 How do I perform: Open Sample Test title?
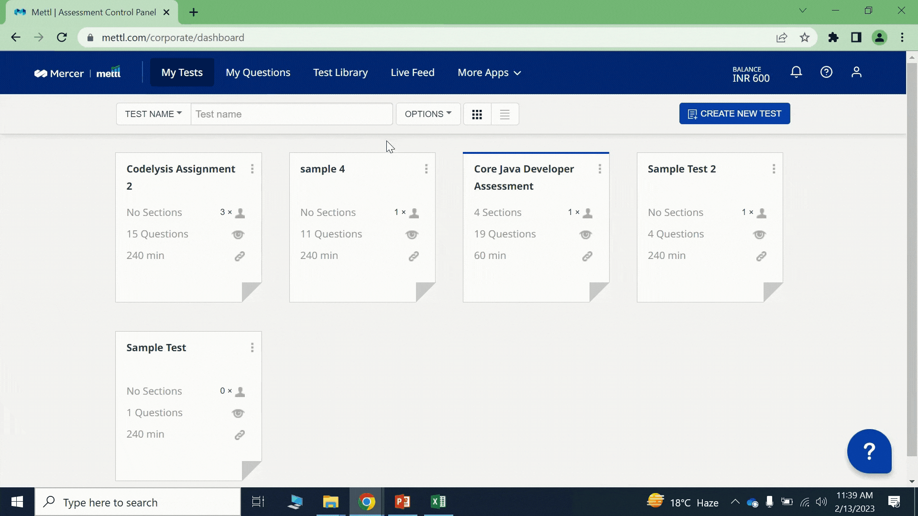point(156,348)
